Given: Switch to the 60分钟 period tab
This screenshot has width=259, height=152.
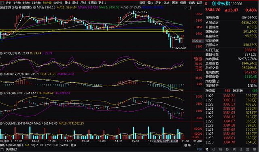Looking at the screenshot, I should coord(58,3).
